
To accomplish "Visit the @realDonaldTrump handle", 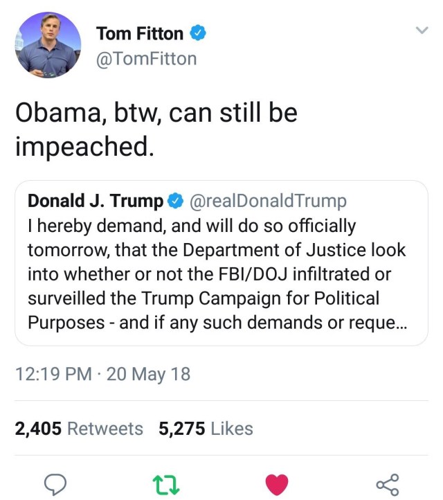I will click(266, 202).
